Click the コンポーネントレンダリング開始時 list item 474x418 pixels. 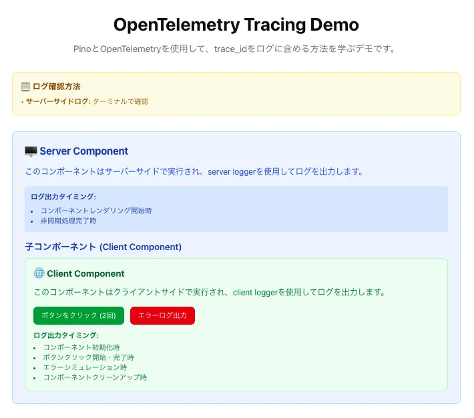96,211
